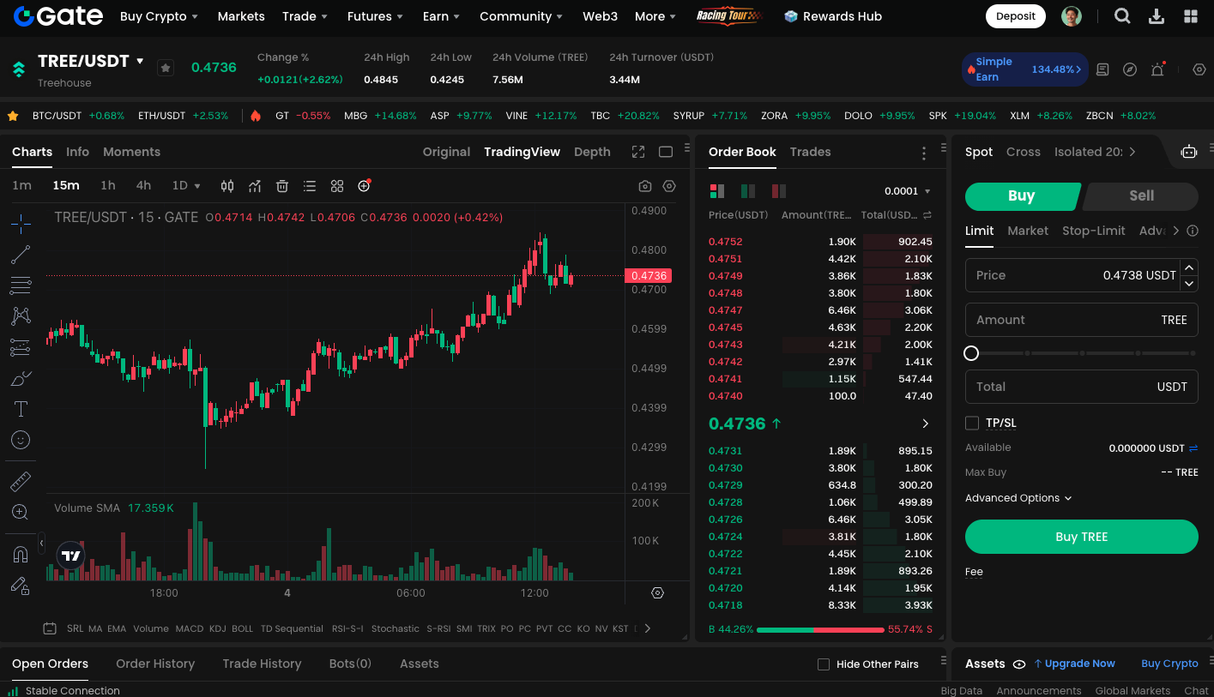Image resolution: width=1214 pixels, height=697 pixels.
Task: Open order book 0.0001 precision dropdown
Action: [x=908, y=191]
